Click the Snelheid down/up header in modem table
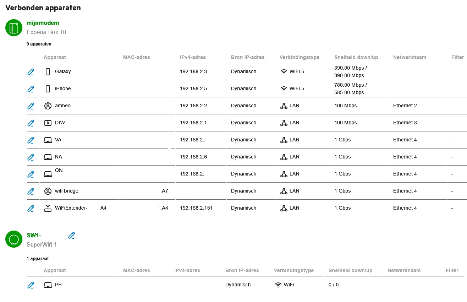467x302 pixels. 356,57
